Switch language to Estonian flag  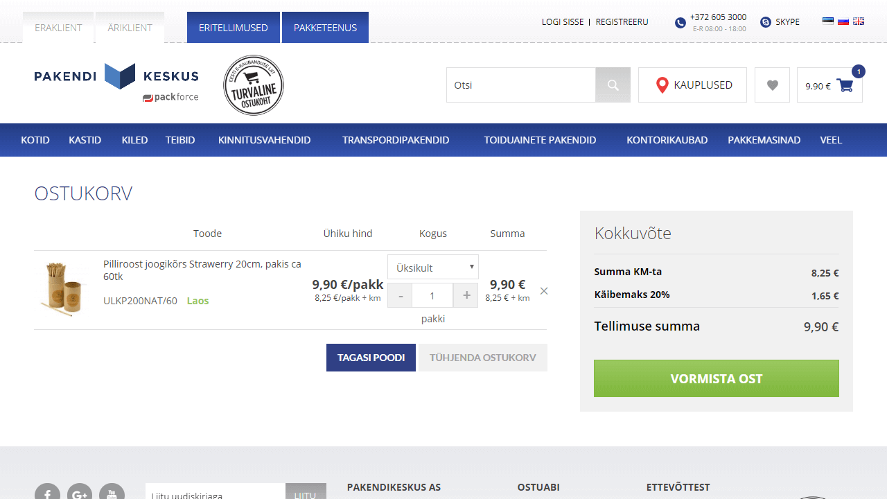(828, 21)
